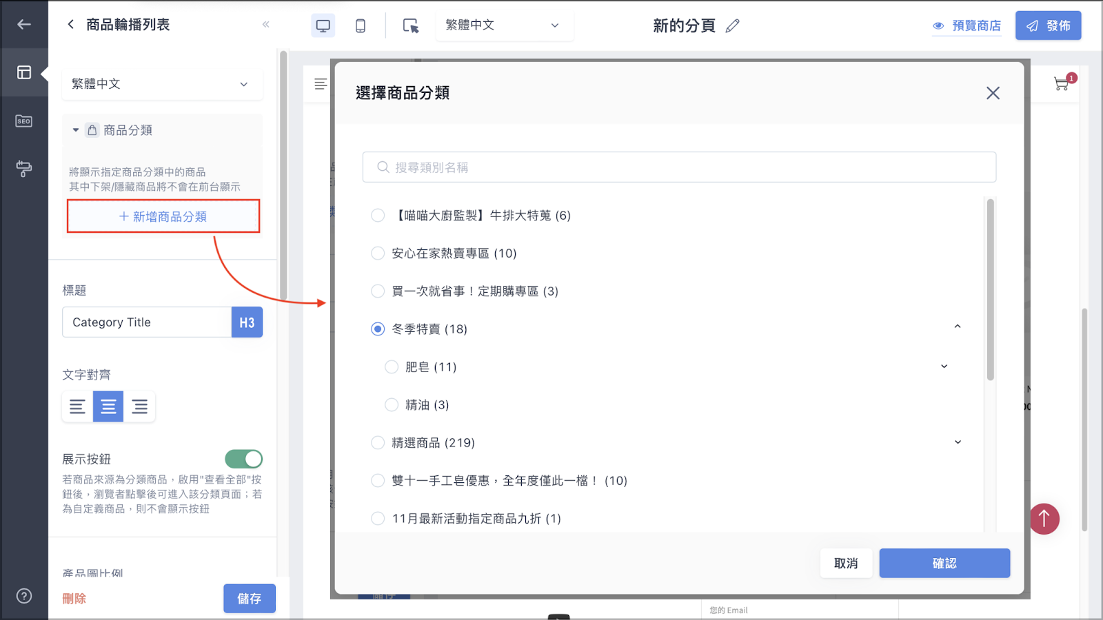Expand the 精選商品 category chevron
Image resolution: width=1103 pixels, height=620 pixels.
[x=958, y=442]
